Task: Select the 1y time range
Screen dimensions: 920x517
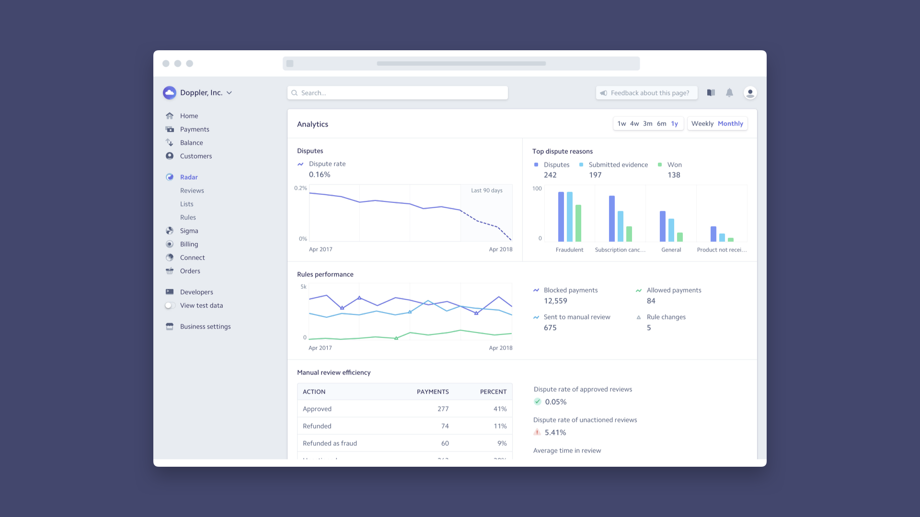Action: coord(674,124)
